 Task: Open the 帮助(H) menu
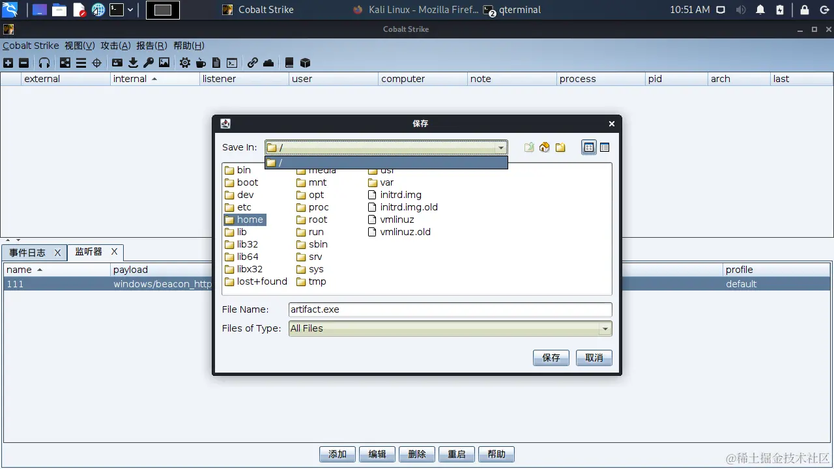tap(189, 46)
